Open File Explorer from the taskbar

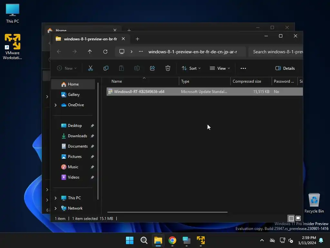(158, 240)
